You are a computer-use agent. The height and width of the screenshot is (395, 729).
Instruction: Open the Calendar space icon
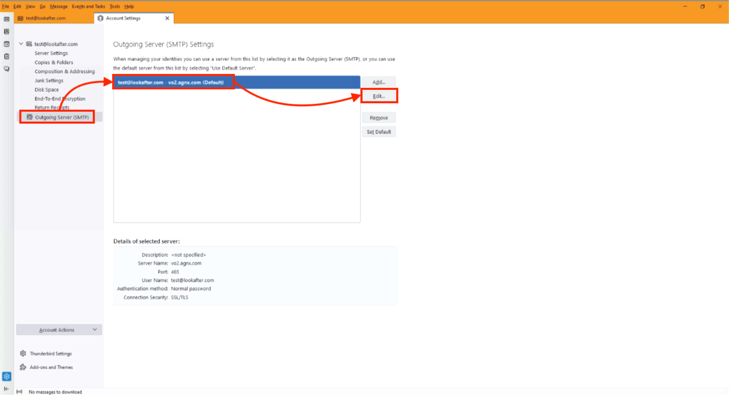pos(6,44)
